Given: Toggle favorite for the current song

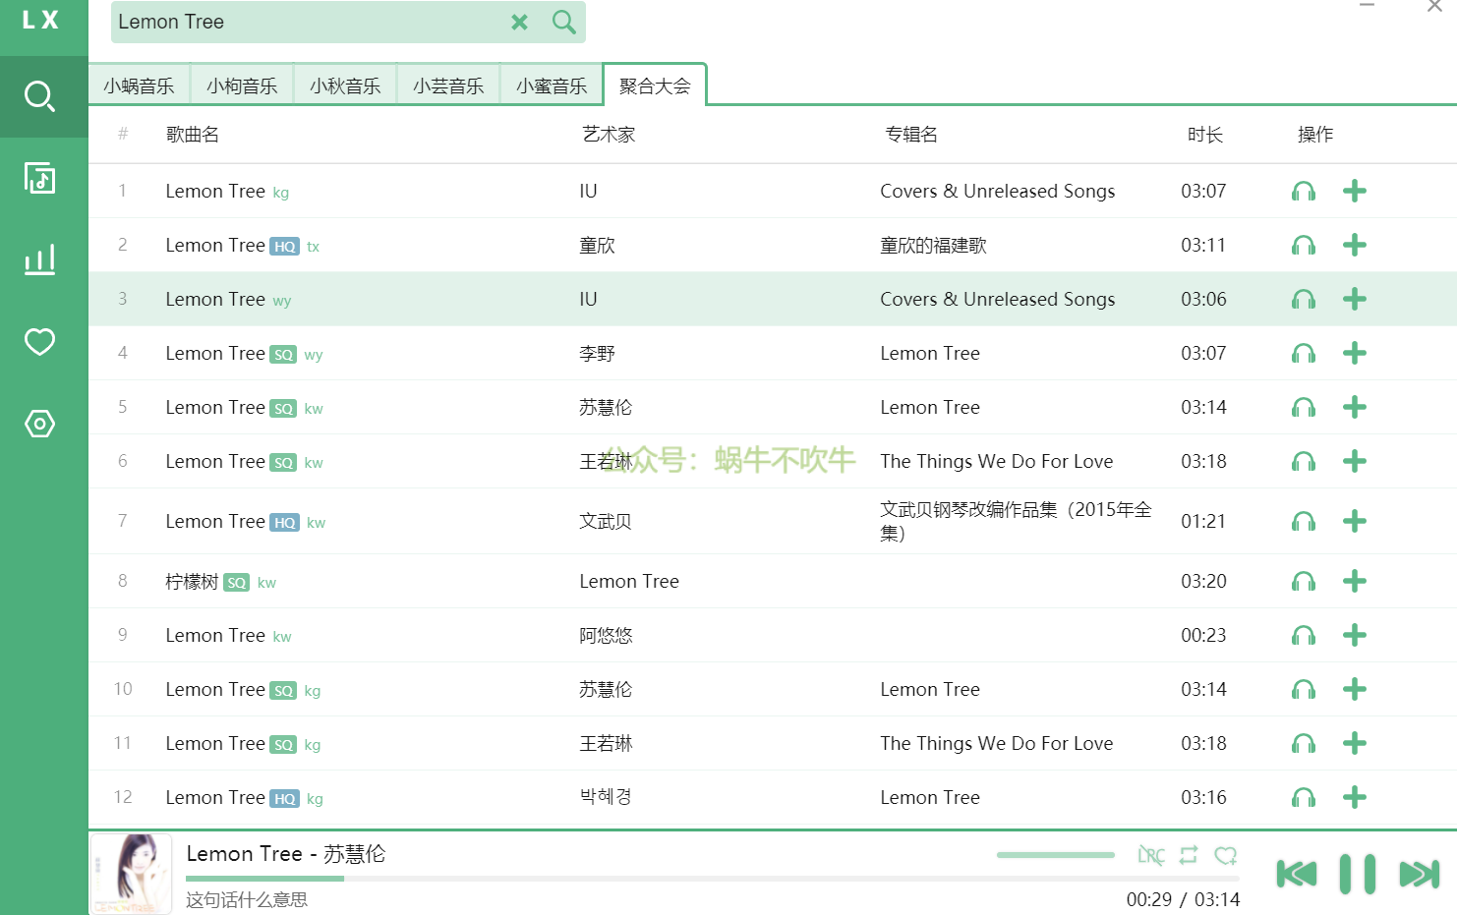Looking at the screenshot, I should (x=1225, y=855).
